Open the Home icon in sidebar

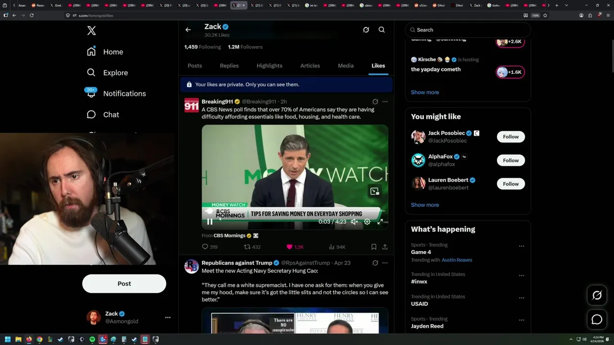pos(91,51)
